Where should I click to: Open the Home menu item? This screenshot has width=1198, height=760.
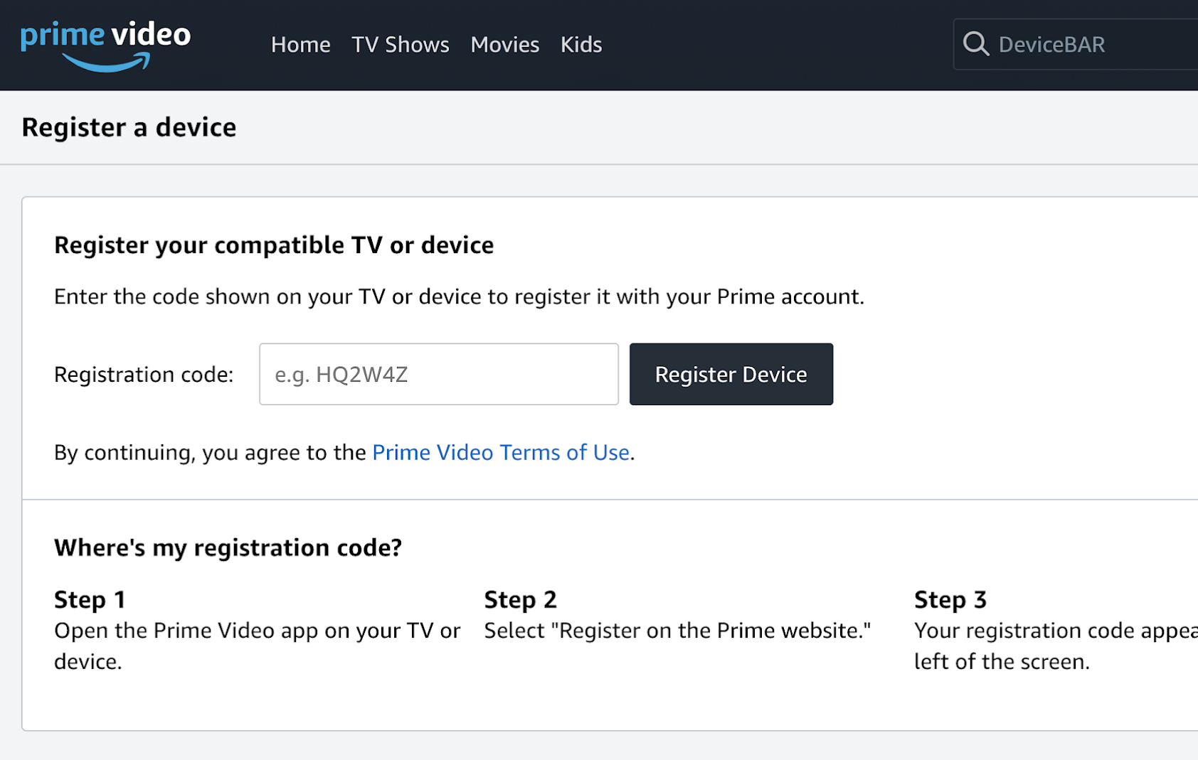pos(300,45)
